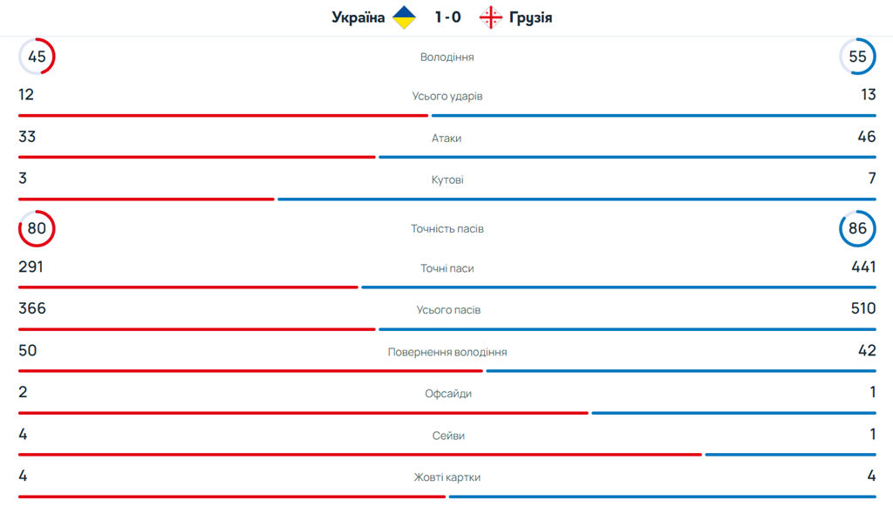Select the Усього ударів stat label
Viewport: 893px width, 507px height.
coord(446,96)
